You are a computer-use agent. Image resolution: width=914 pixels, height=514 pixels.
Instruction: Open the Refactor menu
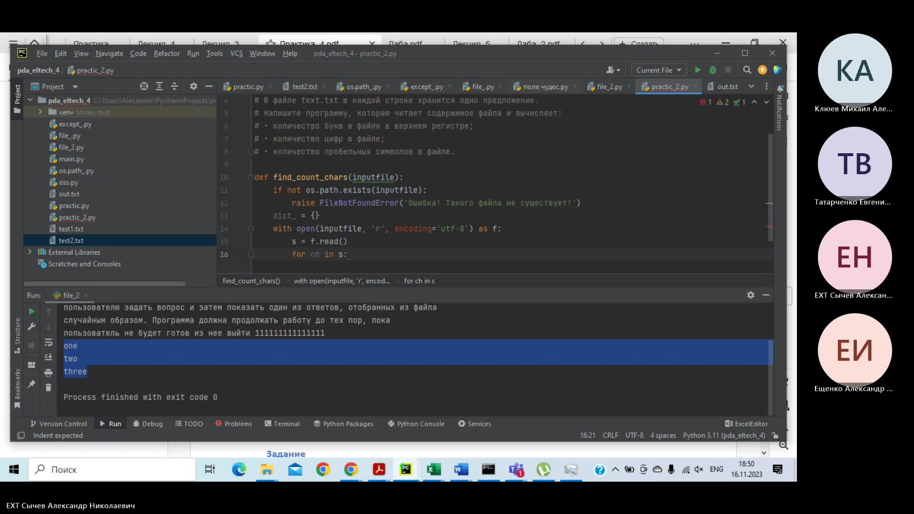(167, 53)
